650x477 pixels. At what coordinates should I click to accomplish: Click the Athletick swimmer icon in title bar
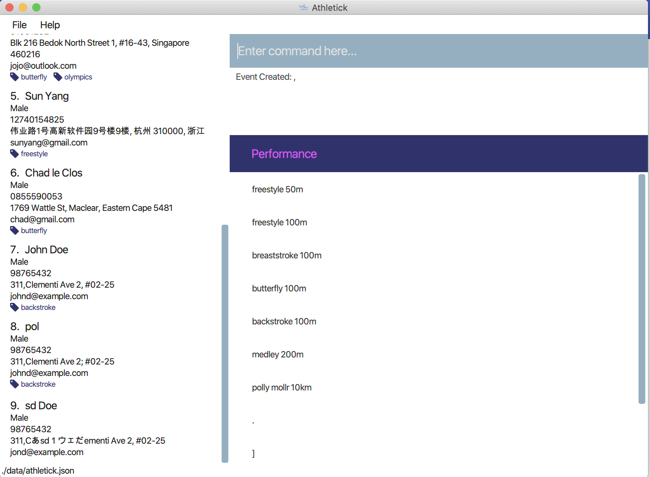(303, 7)
